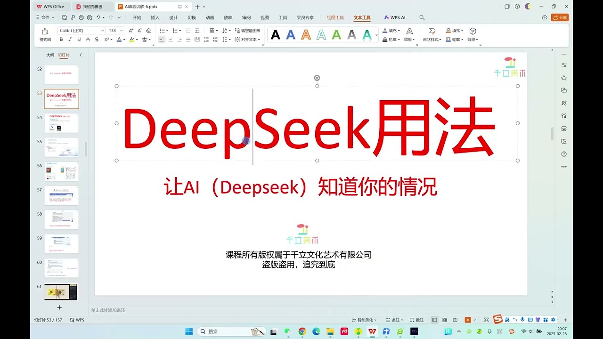The width and height of the screenshot is (603, 339).
Task: Toggle justify paragraph alignment
Action: (x=188, y=40)
